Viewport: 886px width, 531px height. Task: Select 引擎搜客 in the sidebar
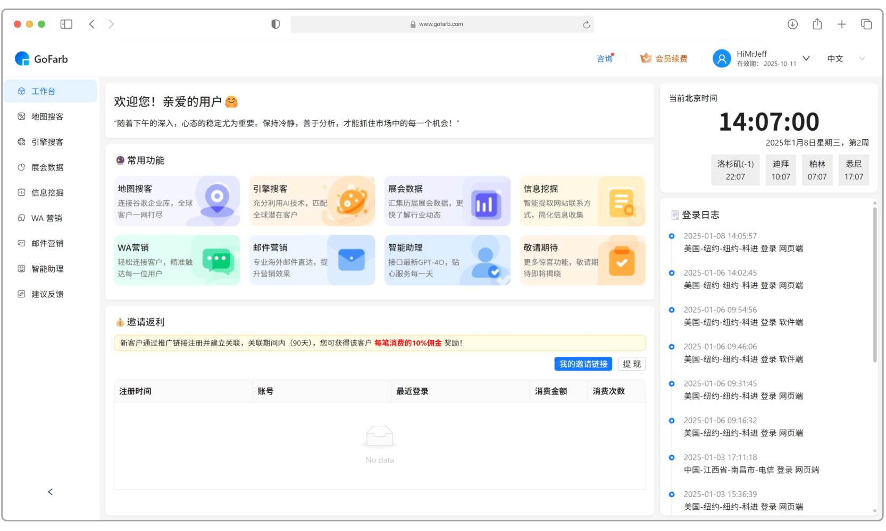[47, 142]
